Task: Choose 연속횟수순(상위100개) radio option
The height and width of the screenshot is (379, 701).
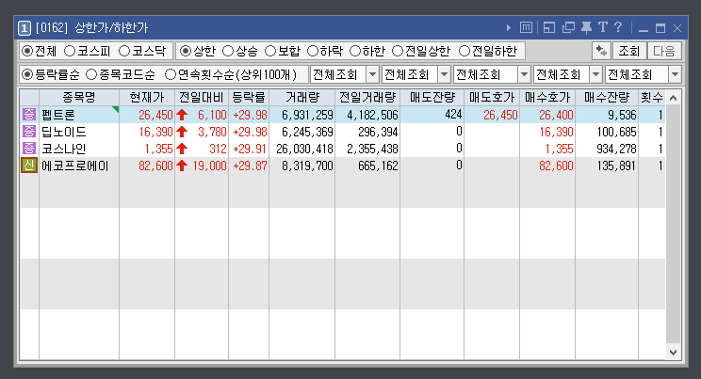Action: tap(171, 74)
